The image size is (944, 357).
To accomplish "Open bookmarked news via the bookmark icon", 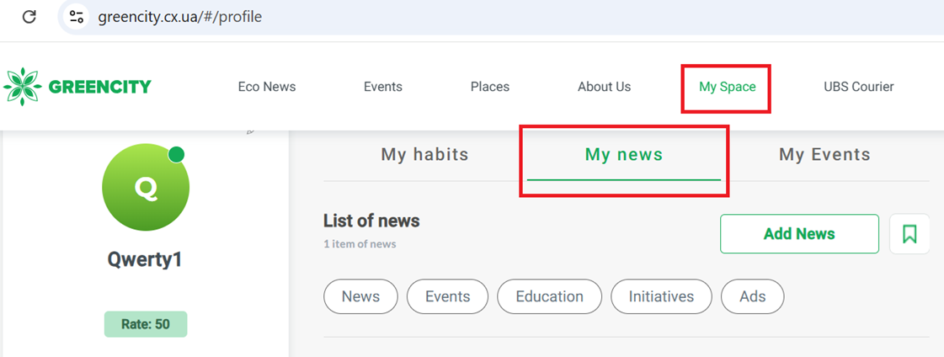I will (x=909, y=234).
